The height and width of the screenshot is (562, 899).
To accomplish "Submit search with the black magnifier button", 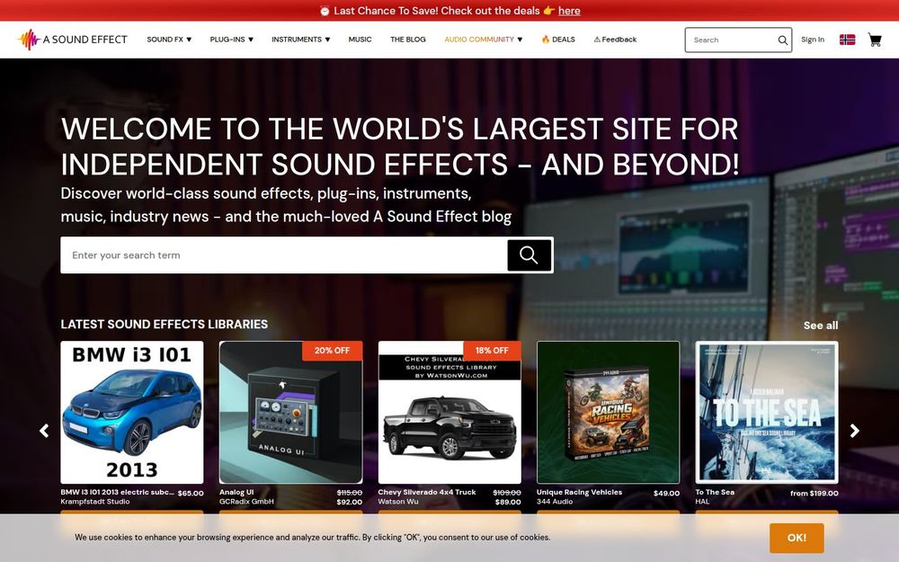I will 530,255.
